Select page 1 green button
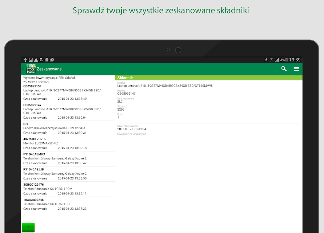The image size is (324, 233). click(28, 228)
